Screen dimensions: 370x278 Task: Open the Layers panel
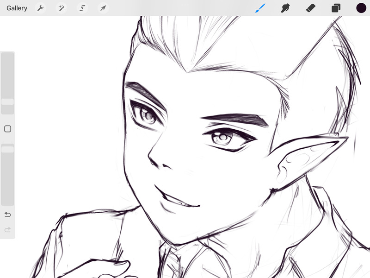pos(336,8)
